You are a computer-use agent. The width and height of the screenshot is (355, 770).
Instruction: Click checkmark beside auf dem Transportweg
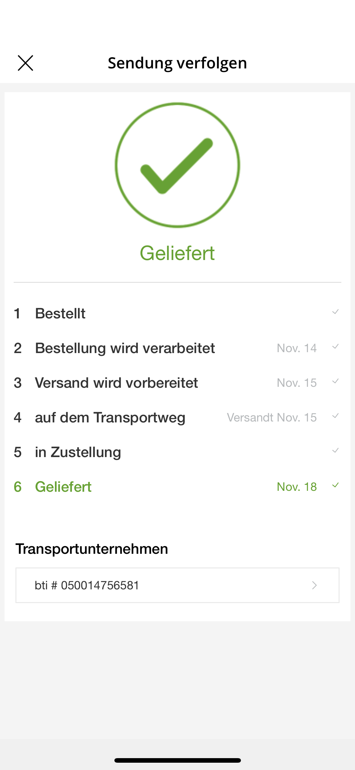[335, 416]
